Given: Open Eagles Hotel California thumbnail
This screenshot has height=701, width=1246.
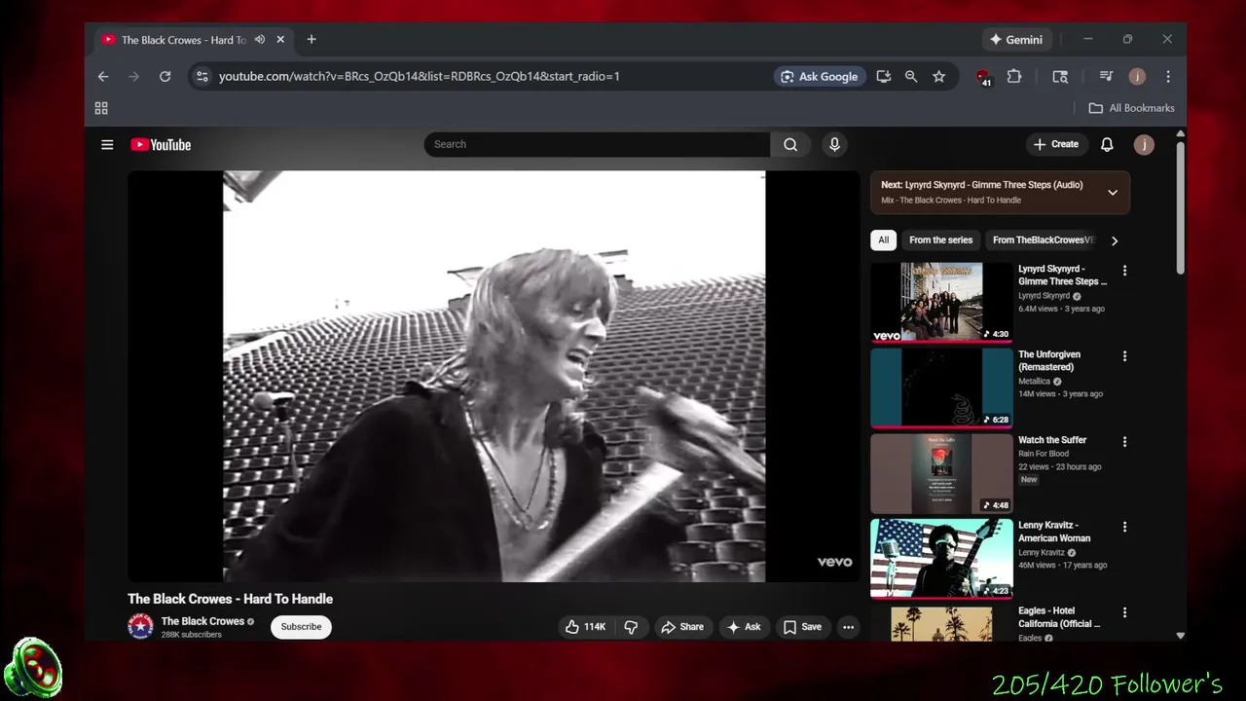Looking at the screenshot, I should point(941,623).
